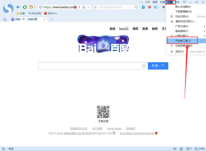
Task: Click the home icon left of tabs
Action: (x=5, y=19)
